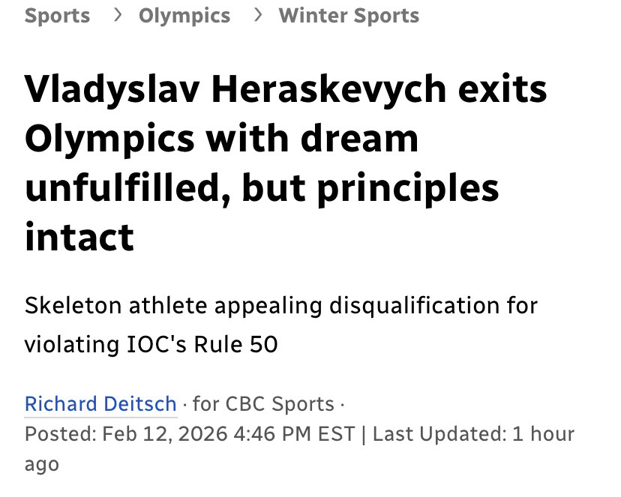Click "principles" in the headline
Viewport: 621px width, 497px height.
coord(407,187)
